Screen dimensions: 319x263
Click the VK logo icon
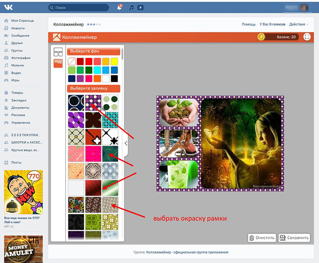[8, 8]
